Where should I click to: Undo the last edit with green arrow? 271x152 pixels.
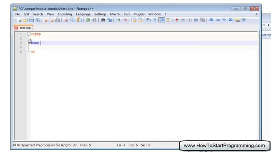88,20
